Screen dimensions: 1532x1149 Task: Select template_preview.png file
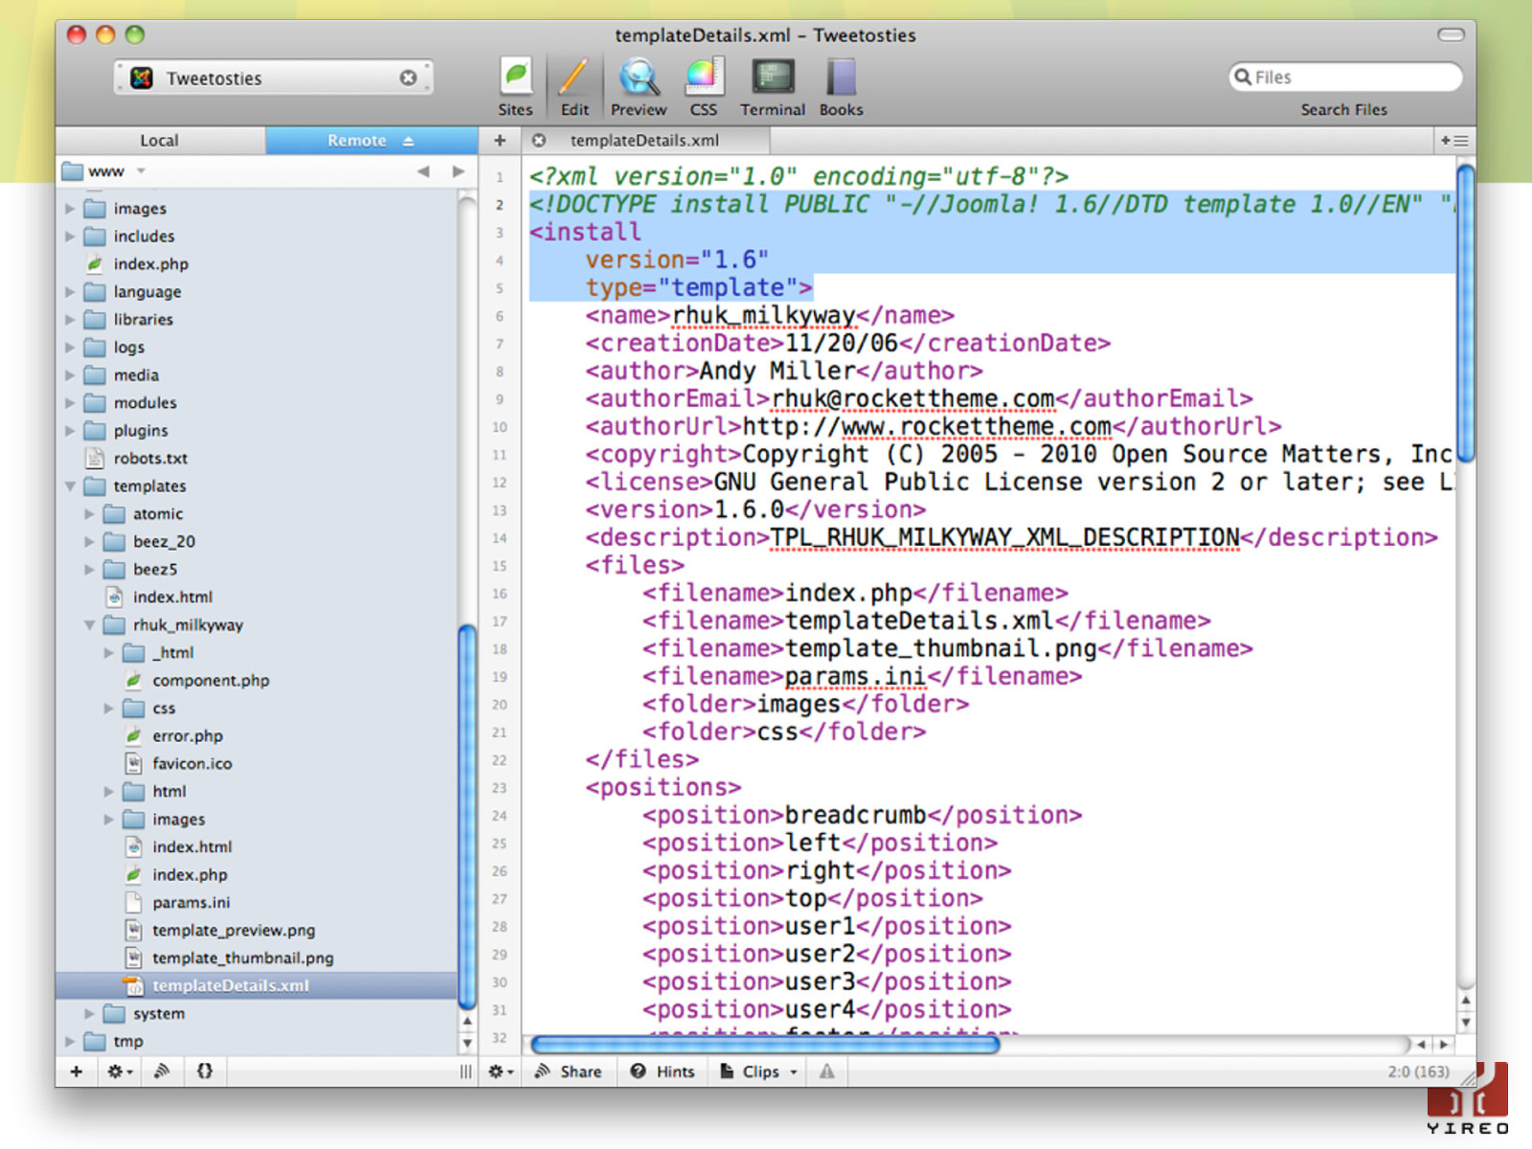[x=233, y=930]
